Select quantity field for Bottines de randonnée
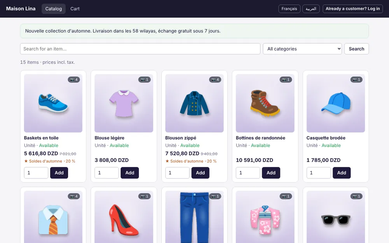Screen dimensions: 389x243 click(x=248, y=173)
